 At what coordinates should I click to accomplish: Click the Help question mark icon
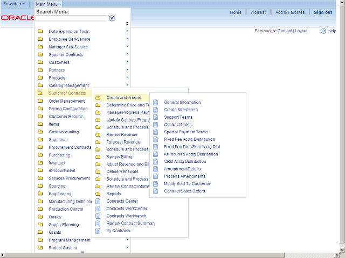pyautogui.click(x=323, y=31)
